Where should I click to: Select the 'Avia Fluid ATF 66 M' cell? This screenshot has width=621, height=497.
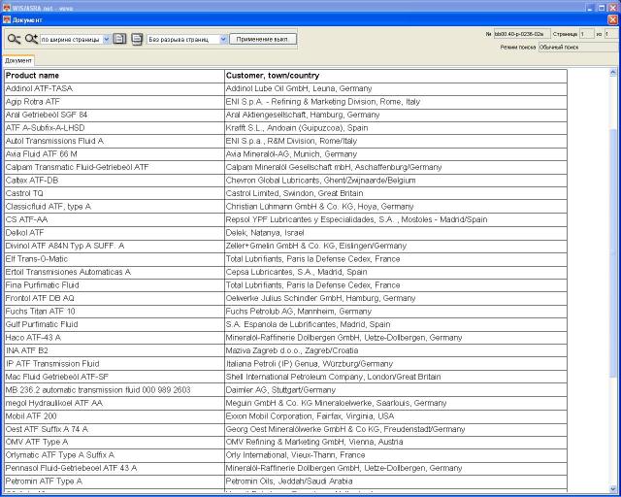(x=114, y=154)
